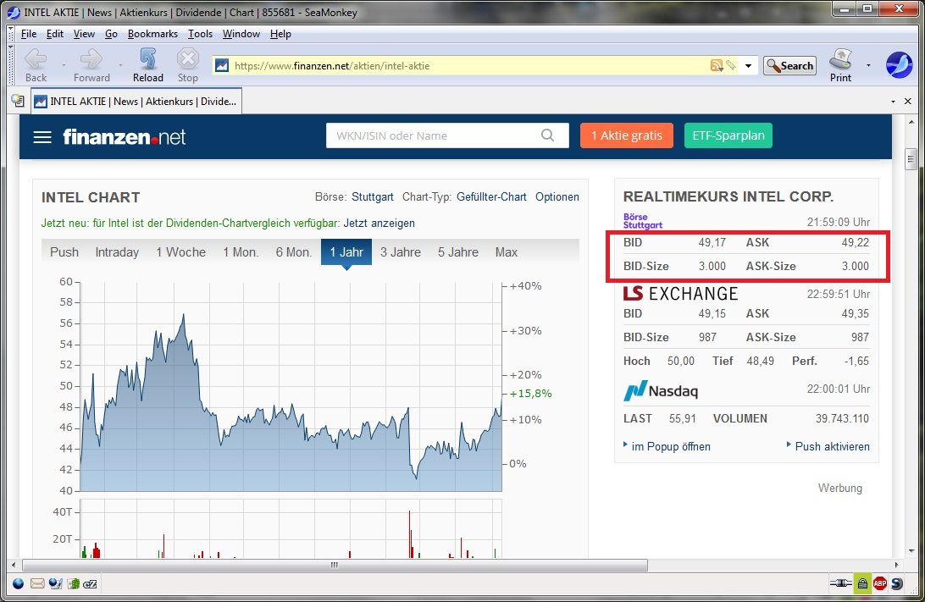
Task: Open the Bookmarks menu
Action: [152, 34]
